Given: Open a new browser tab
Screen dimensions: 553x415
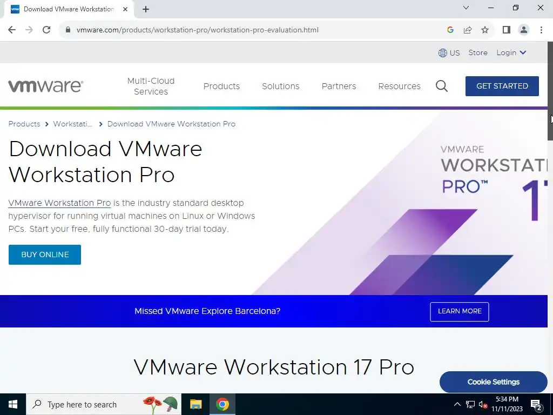Looking at the screenshot, I should click(146, 10).
